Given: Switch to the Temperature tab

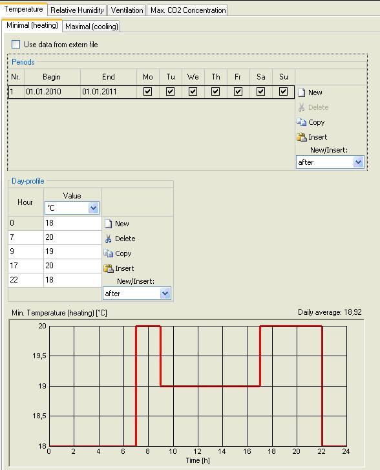Looking at the screenshot, I should pos(24,9).
